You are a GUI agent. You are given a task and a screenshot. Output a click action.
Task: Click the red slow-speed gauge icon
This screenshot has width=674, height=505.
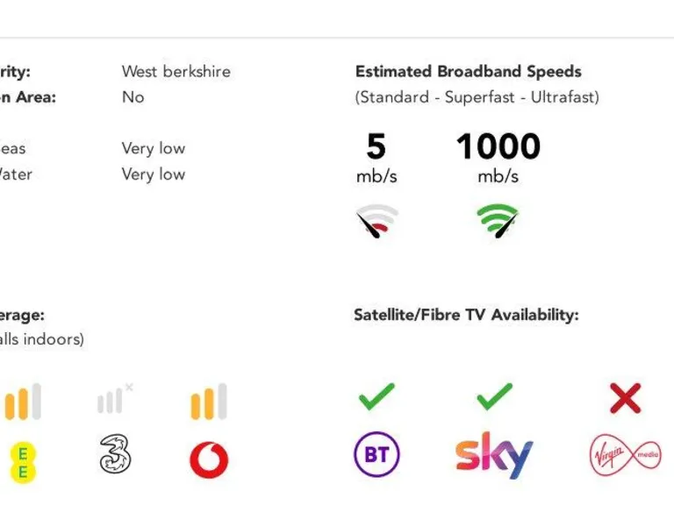click(376, 222)
